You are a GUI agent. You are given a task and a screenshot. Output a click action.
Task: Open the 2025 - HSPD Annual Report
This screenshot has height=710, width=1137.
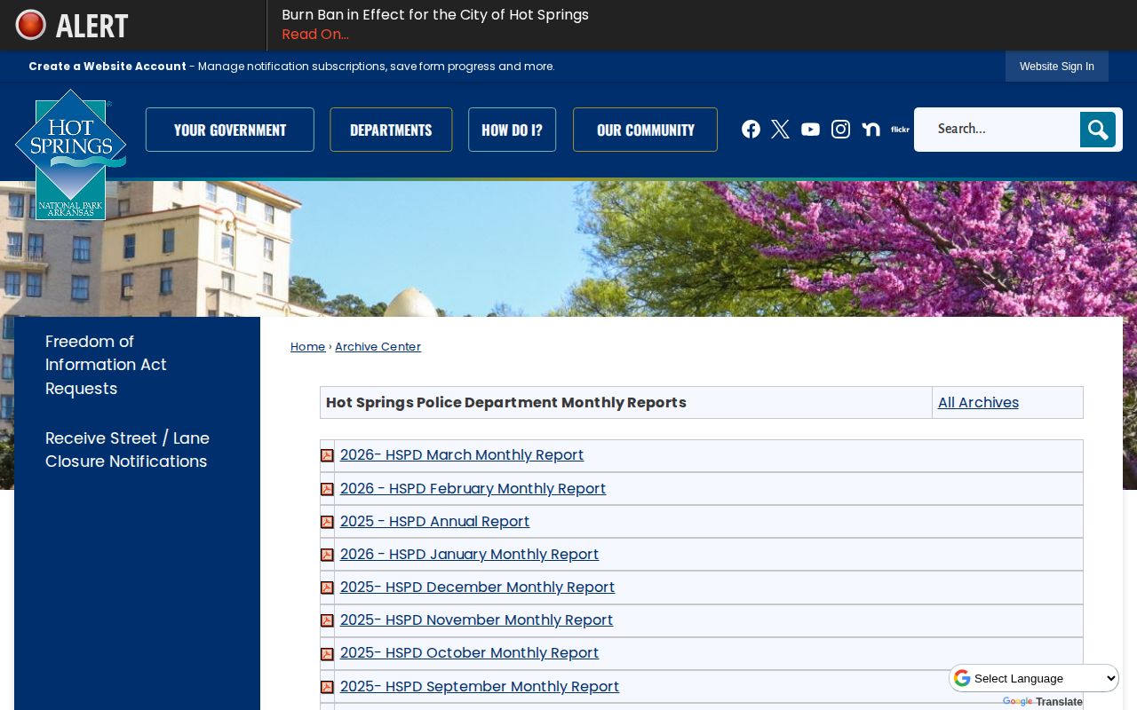[434, 522]
